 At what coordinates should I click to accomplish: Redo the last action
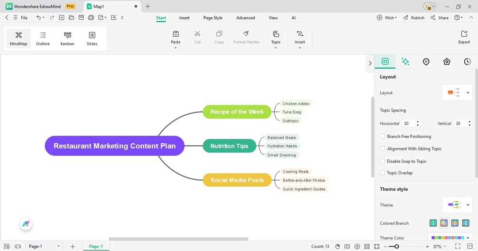52,18
